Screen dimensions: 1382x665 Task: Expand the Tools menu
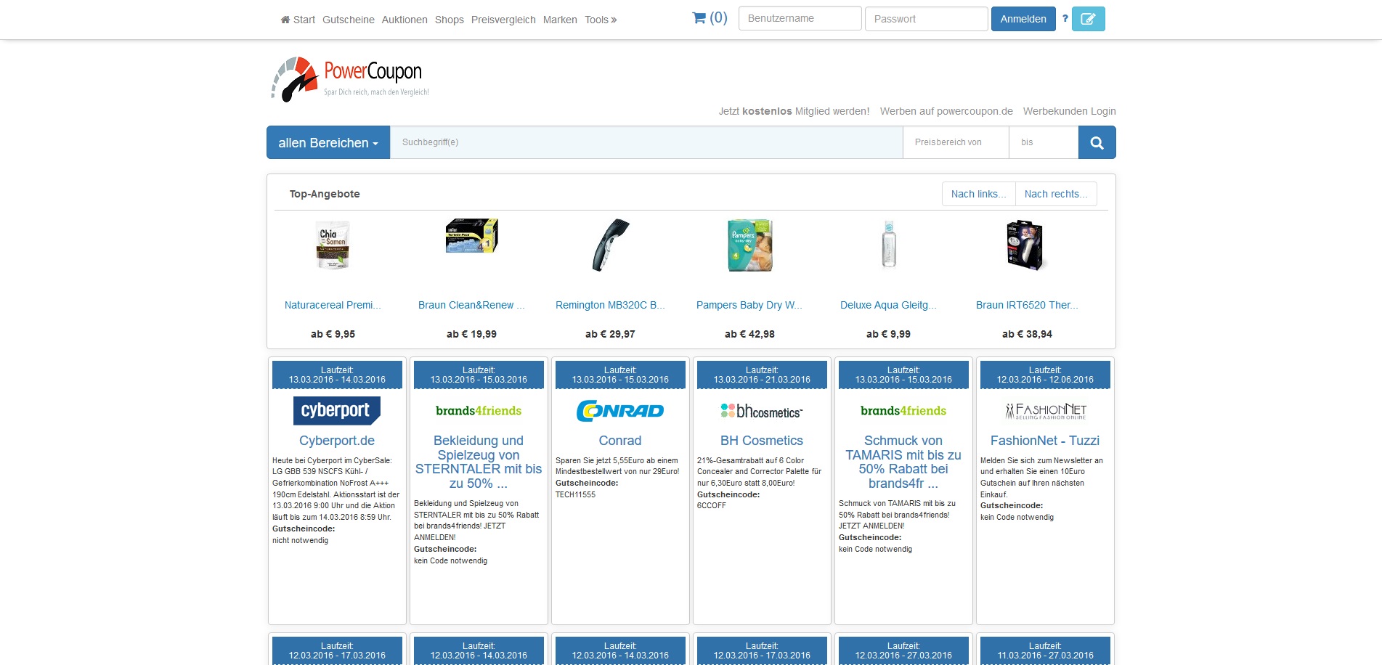(601, 20)
